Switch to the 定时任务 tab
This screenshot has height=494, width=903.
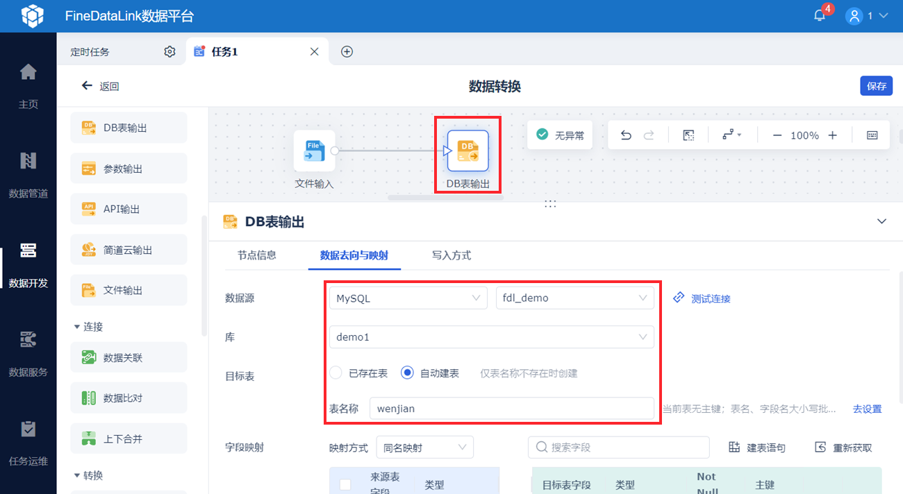pyautogui.click(x=90, y=52)
